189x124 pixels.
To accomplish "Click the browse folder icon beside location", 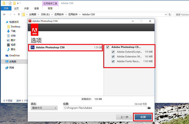I will pos(149,108).
